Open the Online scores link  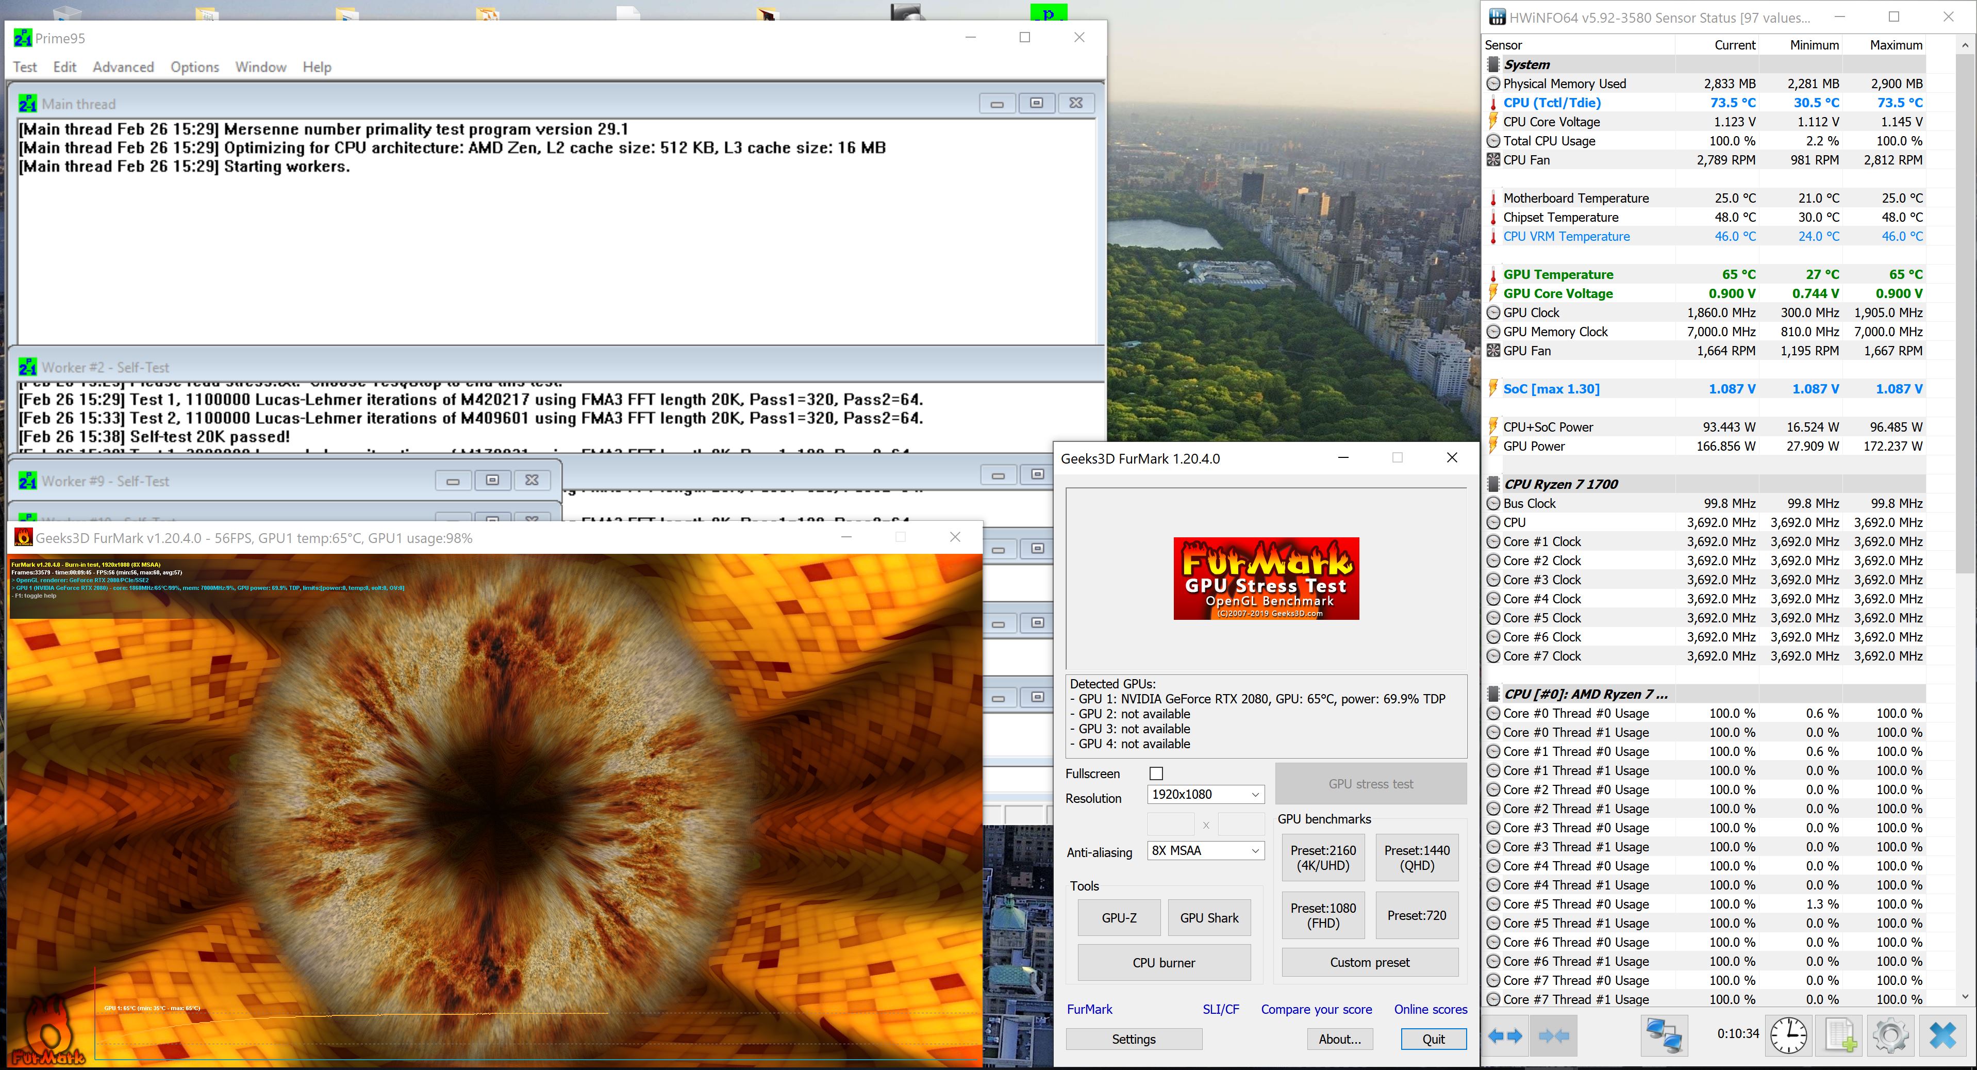point(1430,1009)
